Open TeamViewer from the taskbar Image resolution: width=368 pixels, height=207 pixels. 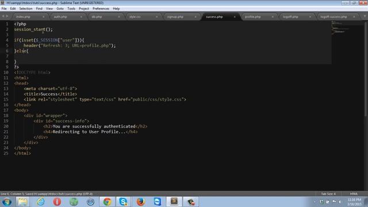[x=157, y=202]
